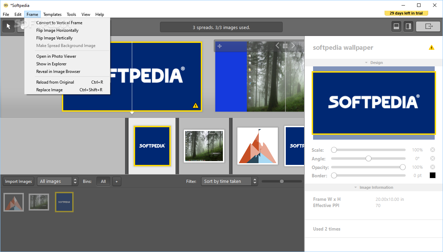The image size is (443, 252).
Task: Select the arrow pointer tool
Action: click(9, 27)
